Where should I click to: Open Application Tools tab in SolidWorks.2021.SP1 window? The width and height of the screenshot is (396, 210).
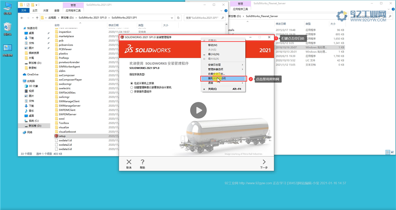73,11
